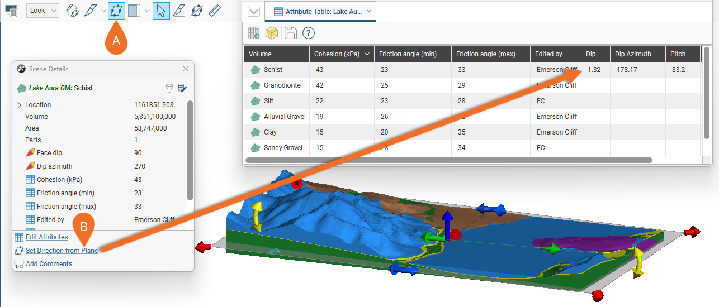Select the slicer tool icon

pos(90,10)
